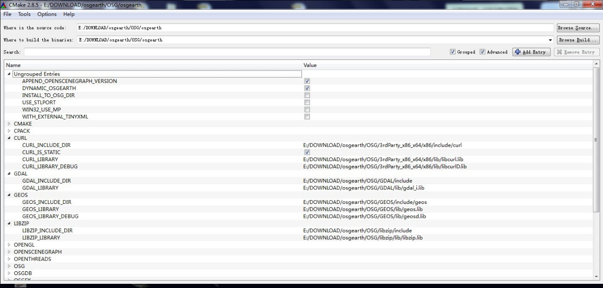Expand the OSGDB group
Viewport: 603px width, 288px height.
[10, 273]
